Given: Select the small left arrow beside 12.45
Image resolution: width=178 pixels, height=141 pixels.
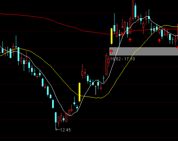Looking at the screenshot, I should click(58, 130).
